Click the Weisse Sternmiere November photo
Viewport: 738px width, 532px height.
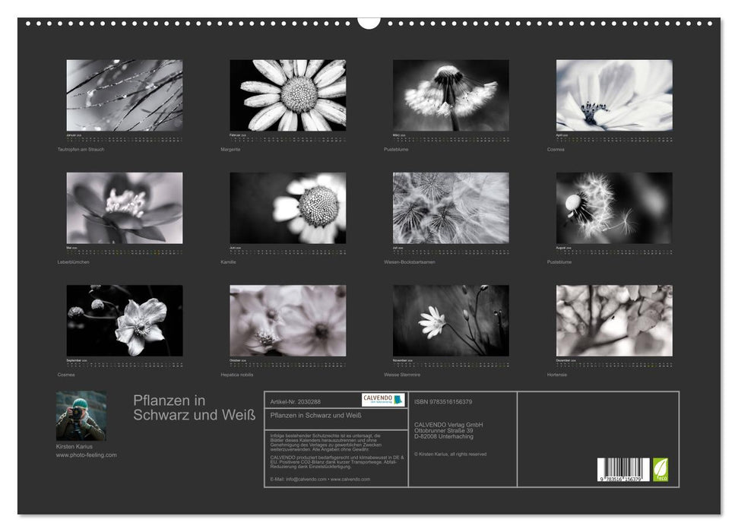(x=451, y=321)
